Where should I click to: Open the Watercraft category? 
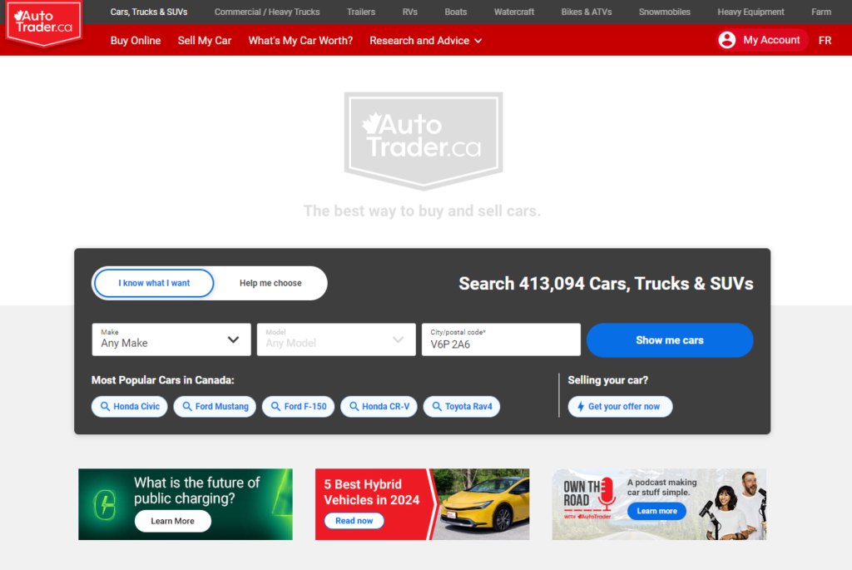pyautogui.click(x=514, y=12)
